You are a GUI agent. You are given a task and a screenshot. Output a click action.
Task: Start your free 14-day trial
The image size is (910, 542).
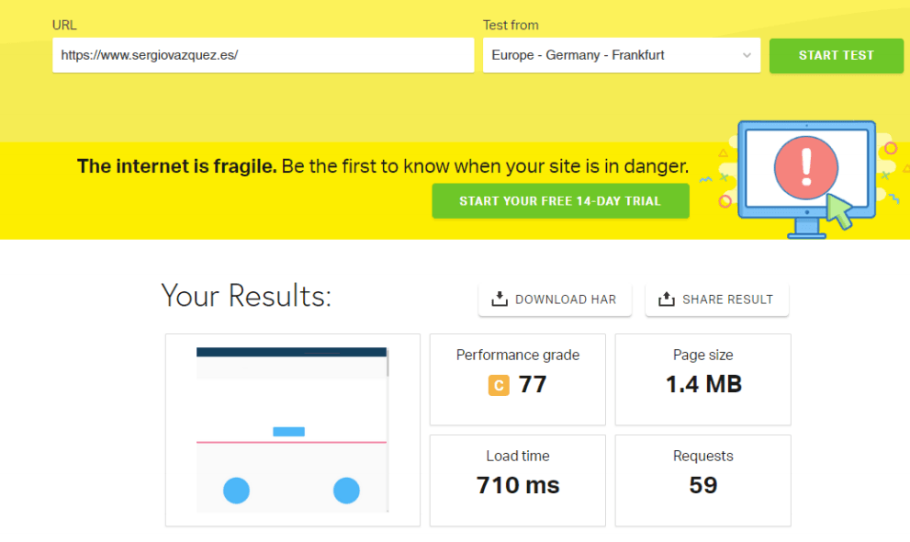[x=560, y=201]
